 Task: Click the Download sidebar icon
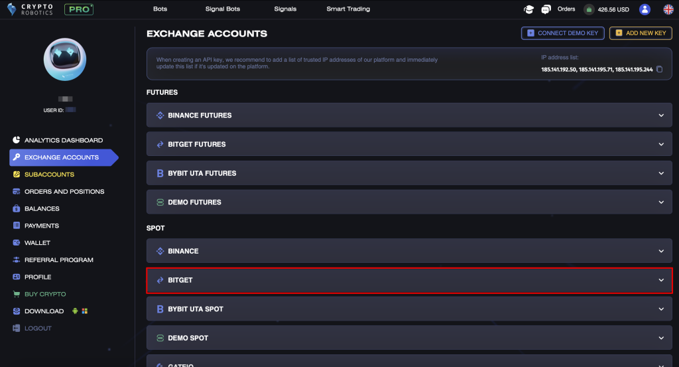click(17, 311)
